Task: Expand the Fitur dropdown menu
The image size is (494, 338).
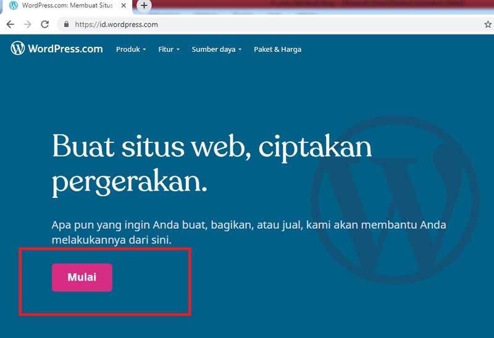Action: 169,49
